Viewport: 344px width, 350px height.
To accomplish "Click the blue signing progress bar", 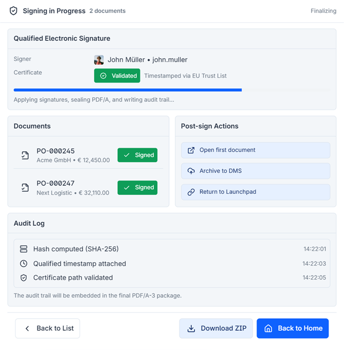I will click(x=127, y=90).
